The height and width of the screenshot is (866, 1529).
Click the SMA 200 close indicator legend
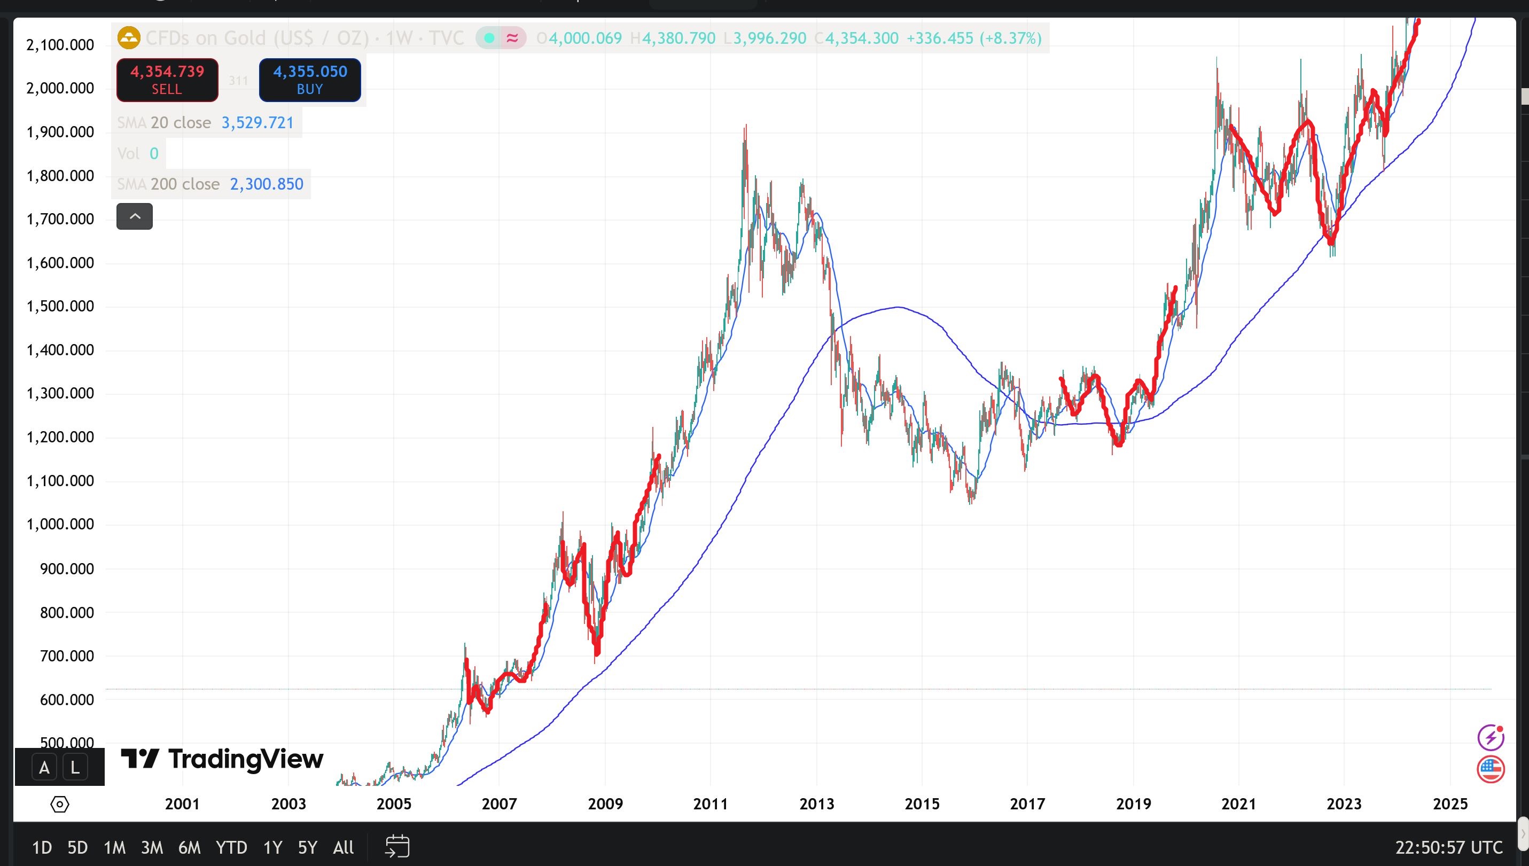(185, 184)
